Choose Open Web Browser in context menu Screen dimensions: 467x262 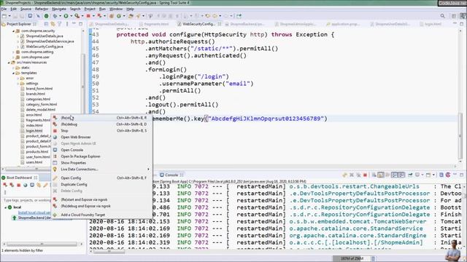click(102, 138)
